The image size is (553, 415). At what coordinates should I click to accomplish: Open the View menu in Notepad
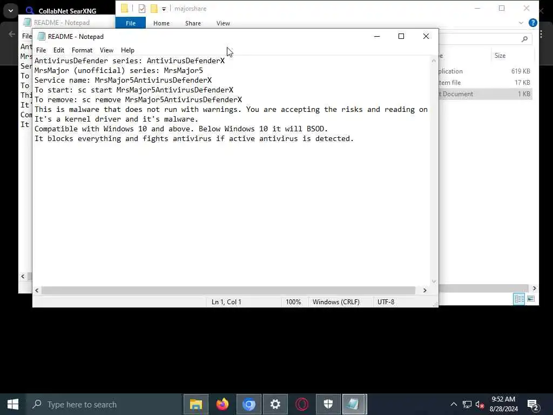[x=106, y=50]
